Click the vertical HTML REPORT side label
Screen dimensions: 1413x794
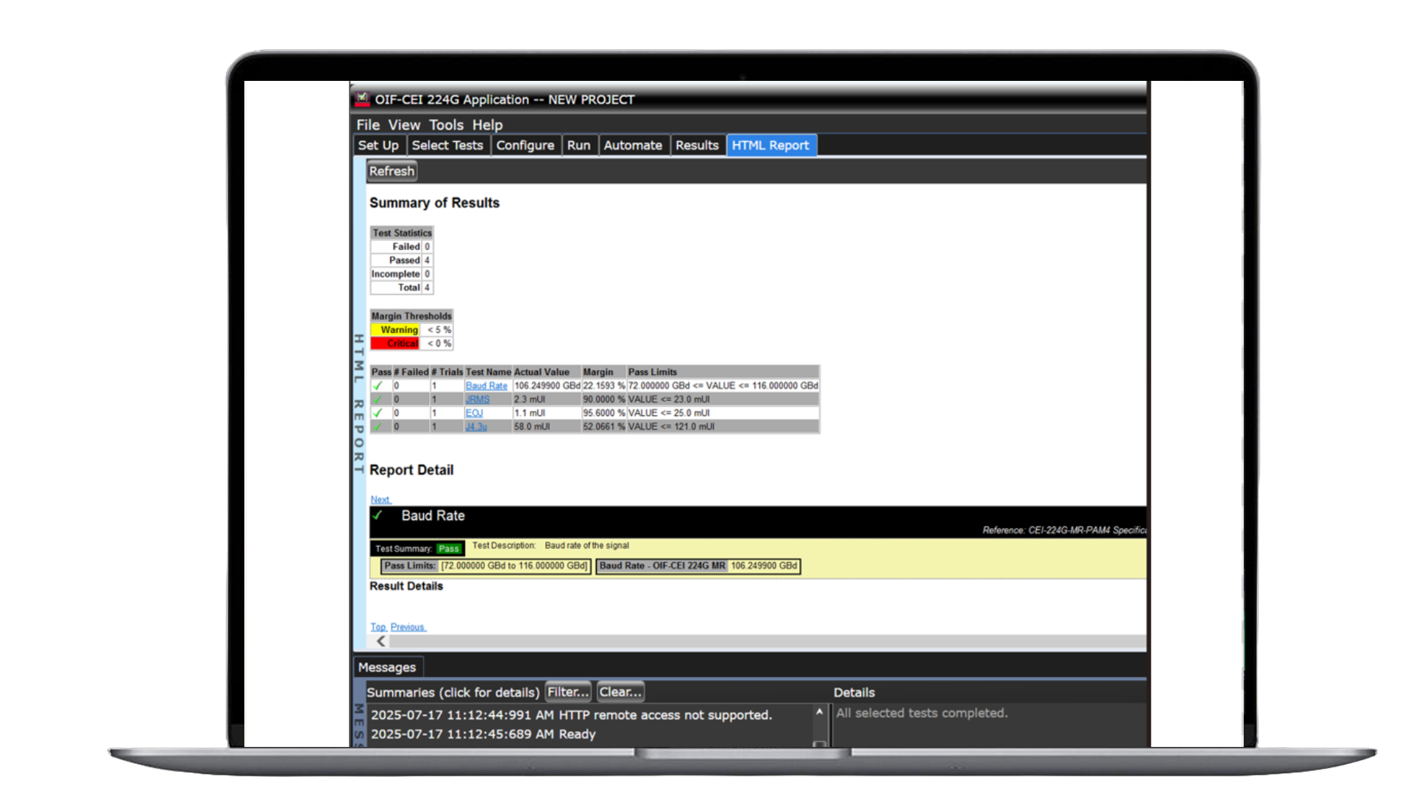(359, 404)
